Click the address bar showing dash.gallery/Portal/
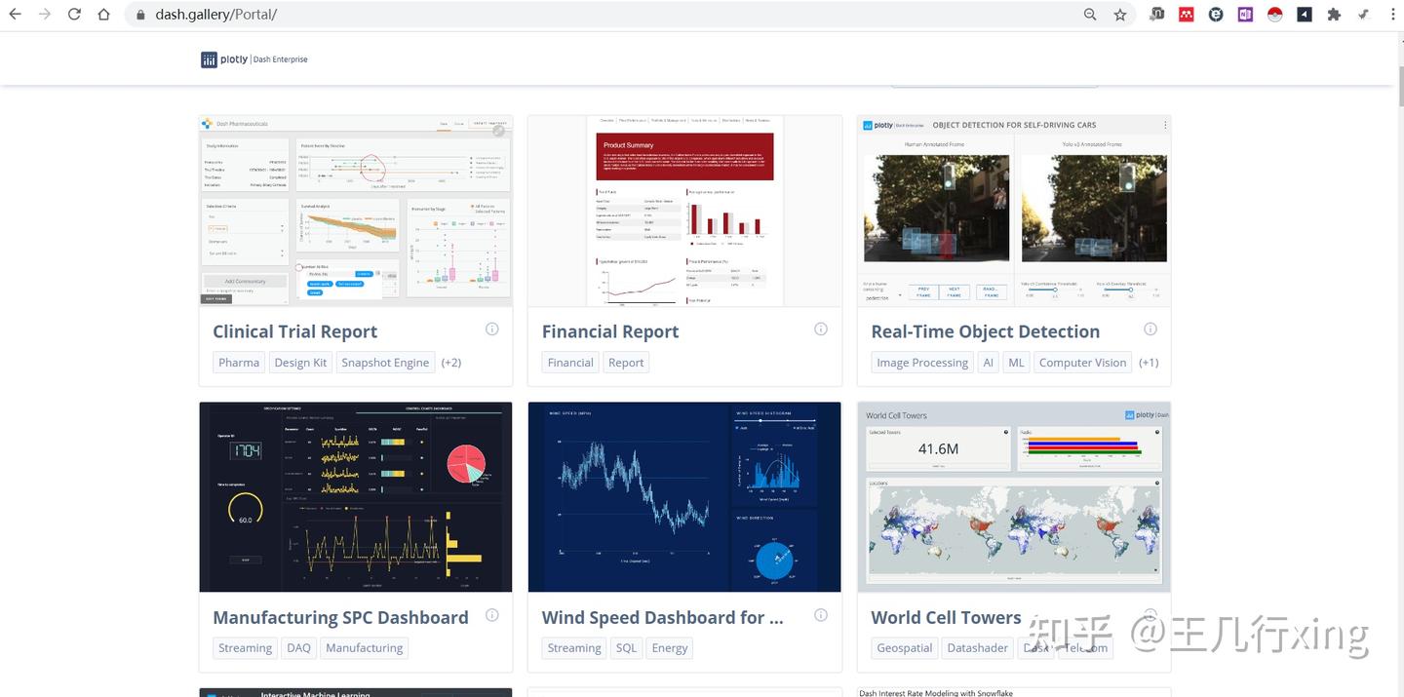1404x697 pixels. (x=604, y=15)
